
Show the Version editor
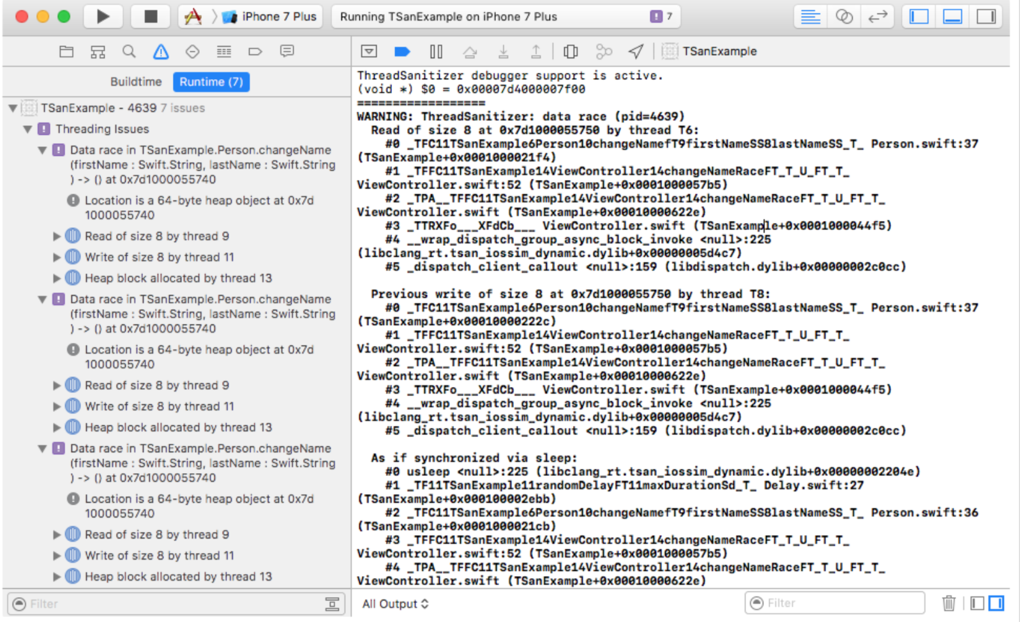[878, 17]
